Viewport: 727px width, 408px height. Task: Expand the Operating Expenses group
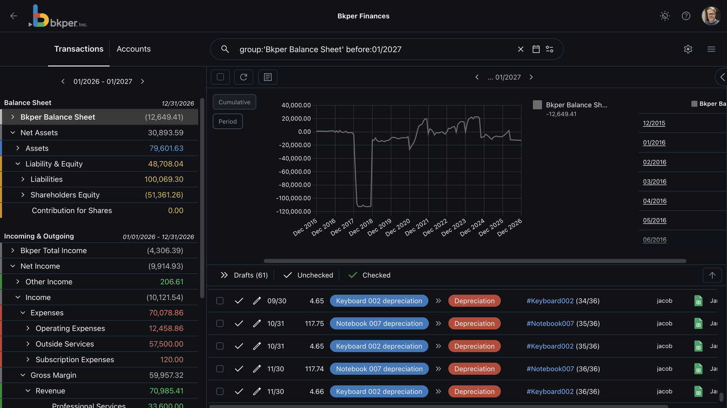[x=28, y=328]
